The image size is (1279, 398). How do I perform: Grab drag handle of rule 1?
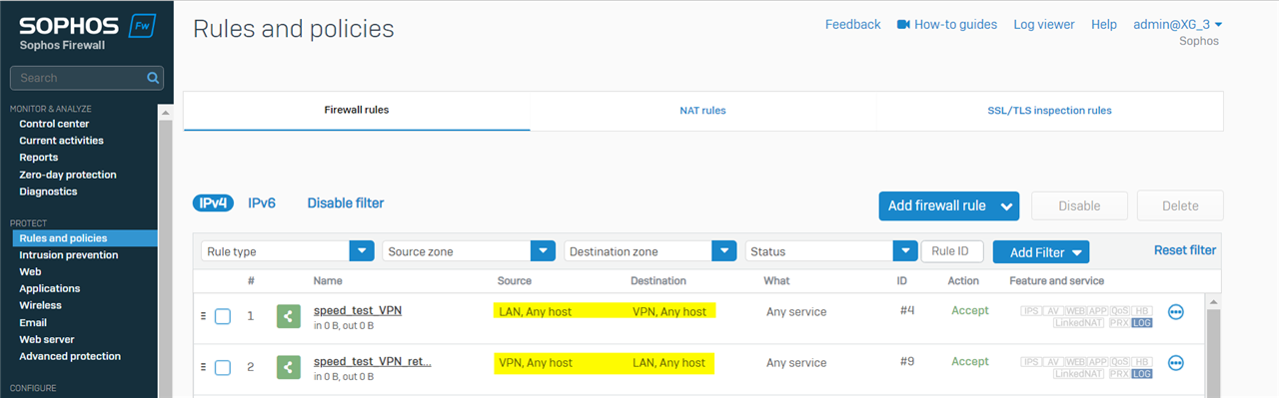203,315
